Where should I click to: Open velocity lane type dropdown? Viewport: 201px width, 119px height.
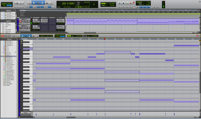26,113
